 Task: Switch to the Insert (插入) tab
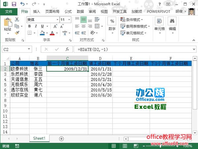37,12
